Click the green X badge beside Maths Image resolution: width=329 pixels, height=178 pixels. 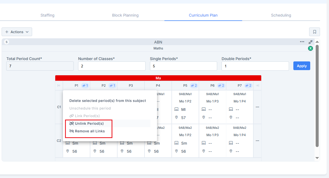310,48
